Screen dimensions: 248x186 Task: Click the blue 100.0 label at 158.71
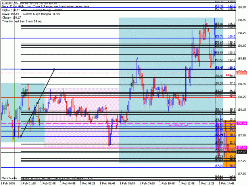point(232,36)
